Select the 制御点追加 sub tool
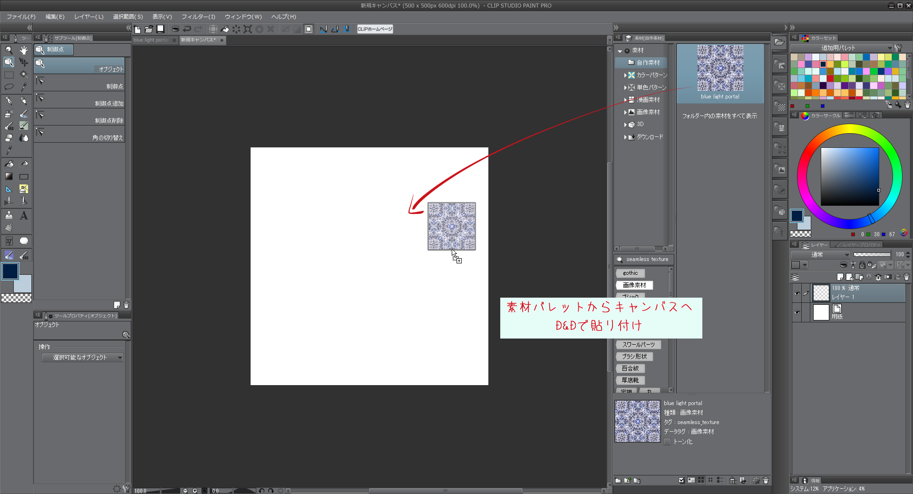 [79, 100]
